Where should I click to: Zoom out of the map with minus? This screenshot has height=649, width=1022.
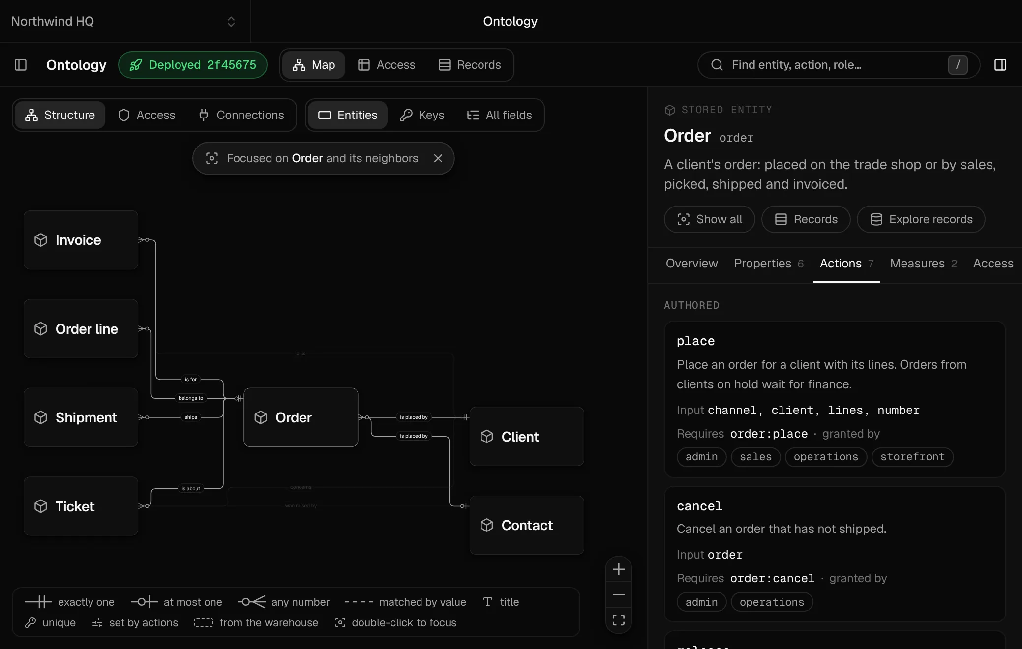click(618, 594)
